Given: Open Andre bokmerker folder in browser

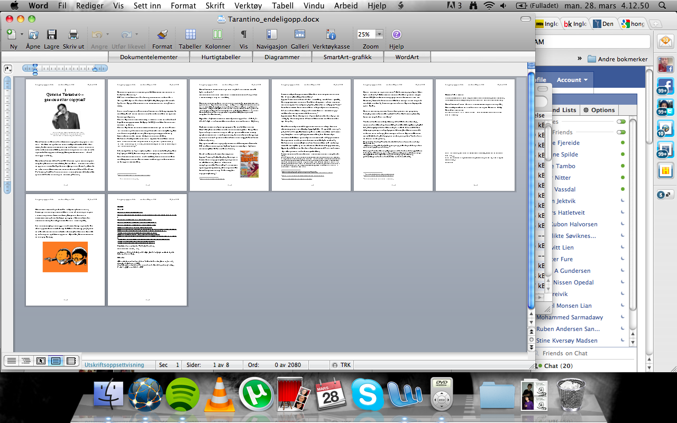Looking at the screenshot, I should (x=617, y=59).
